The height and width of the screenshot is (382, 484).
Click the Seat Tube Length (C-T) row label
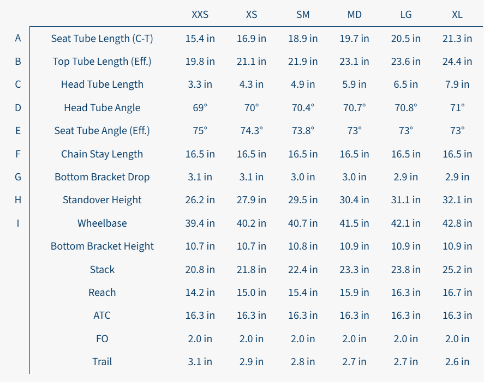click(102, 38)
